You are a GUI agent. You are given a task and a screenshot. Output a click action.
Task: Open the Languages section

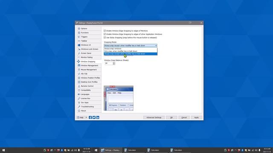pos(89,94)
